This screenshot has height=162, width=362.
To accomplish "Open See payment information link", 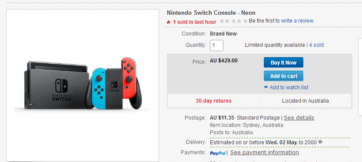I will click(x=265, y=152).
